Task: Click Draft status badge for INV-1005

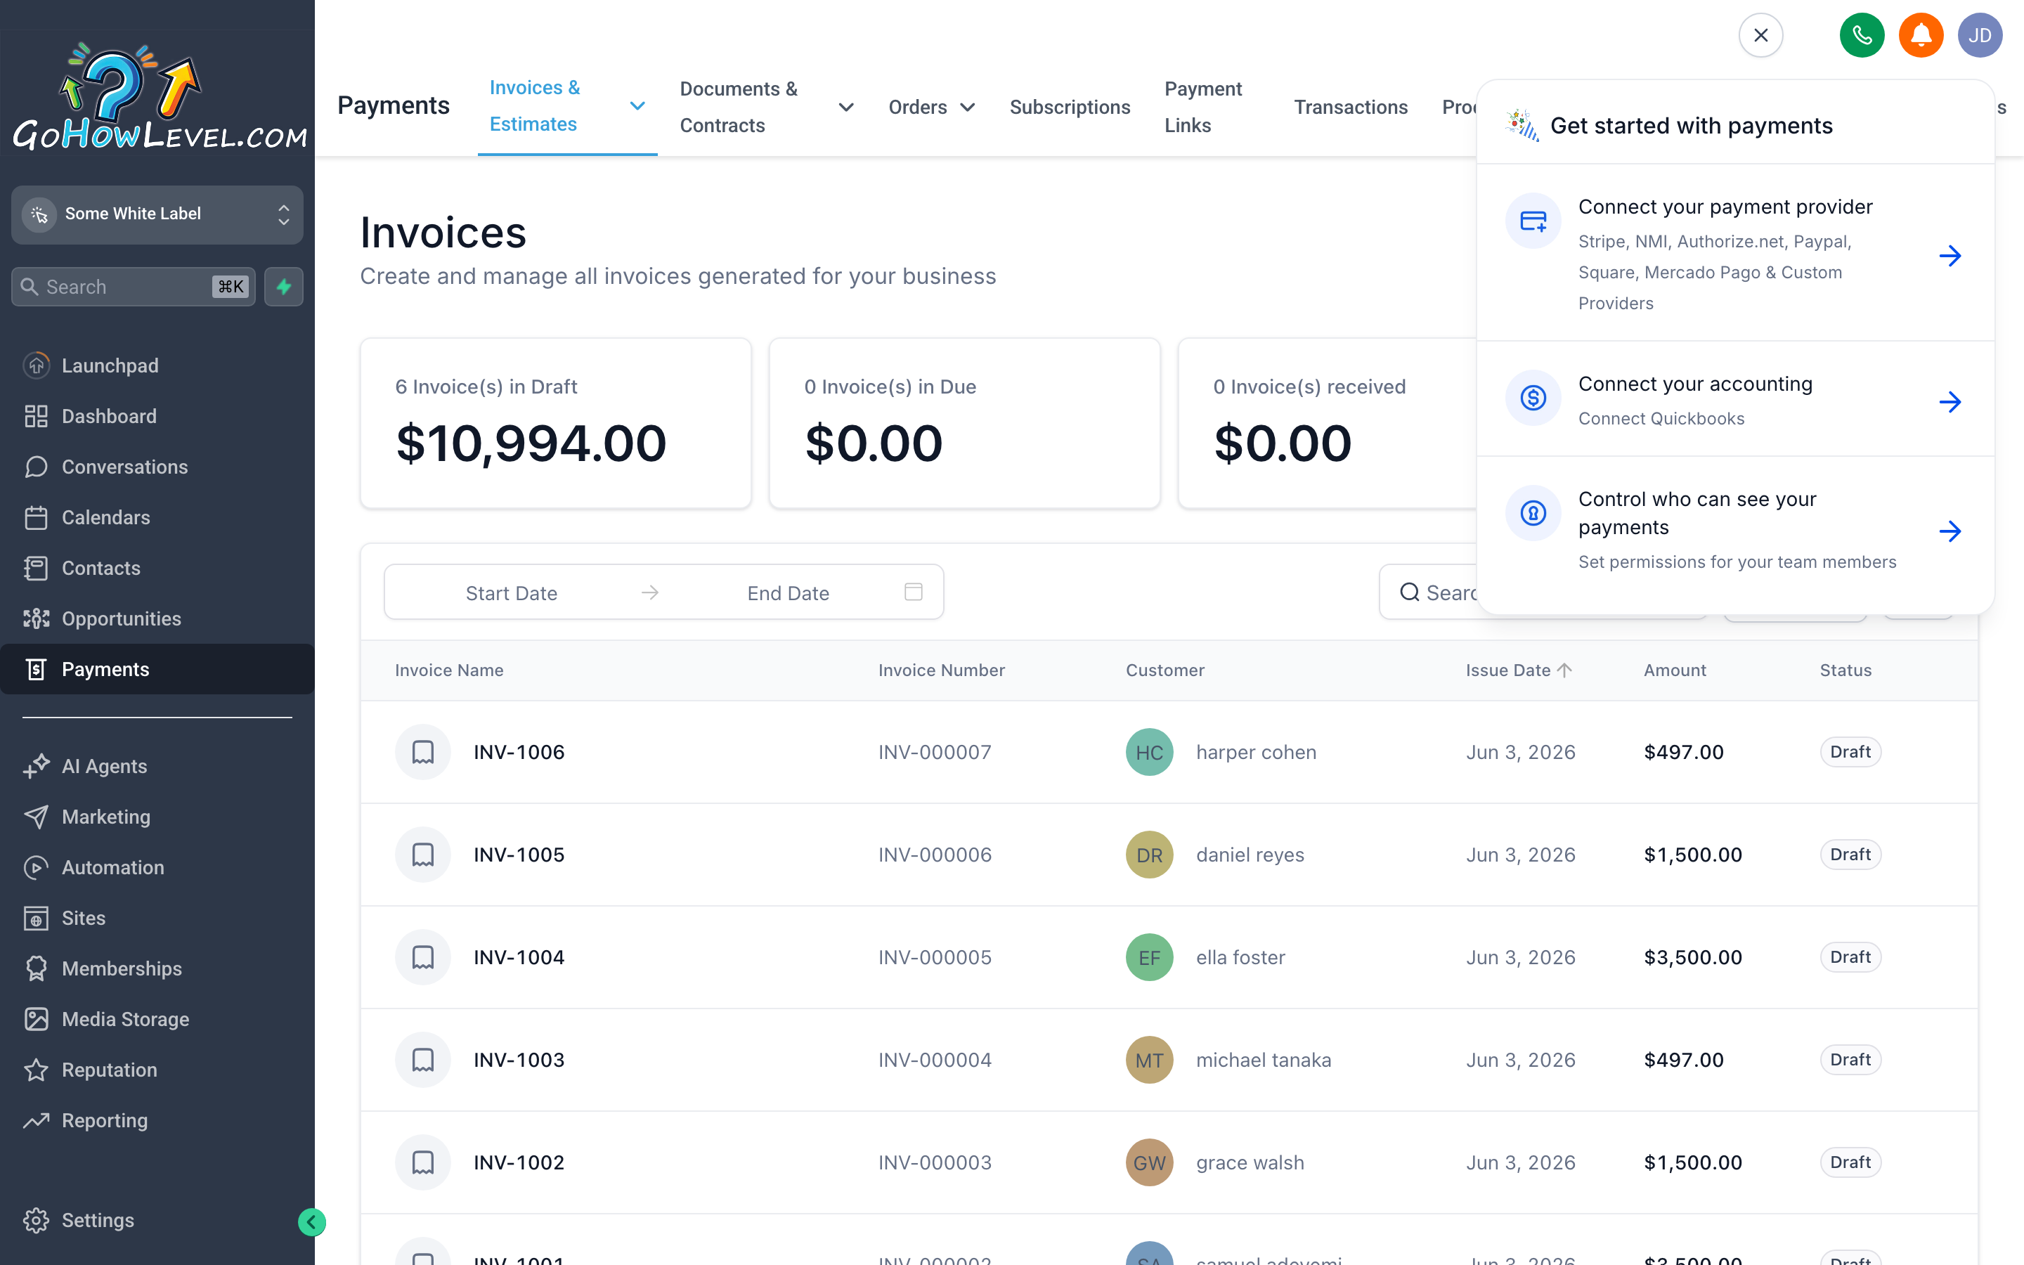Action: 1850,854
